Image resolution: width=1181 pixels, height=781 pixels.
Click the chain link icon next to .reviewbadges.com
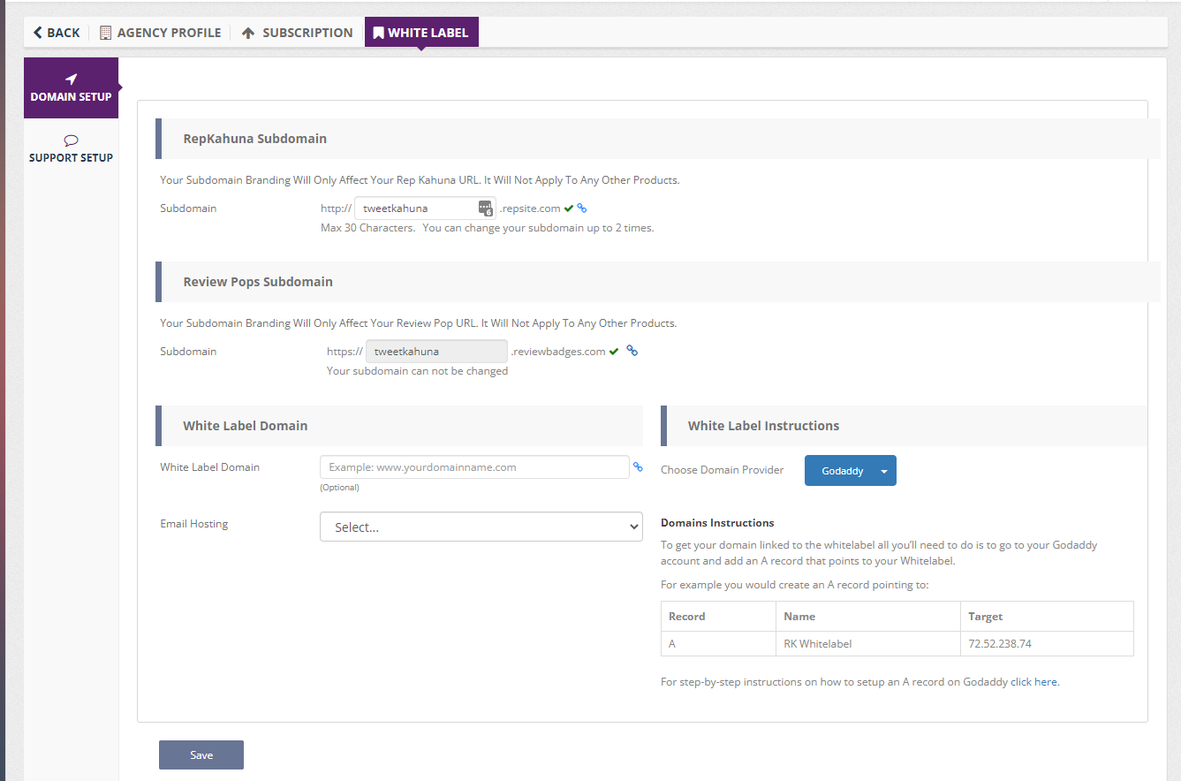(632, 351)
